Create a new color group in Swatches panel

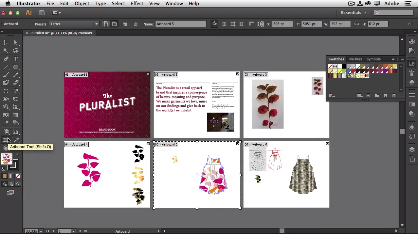pyautogui.click(x=377, y=96)
